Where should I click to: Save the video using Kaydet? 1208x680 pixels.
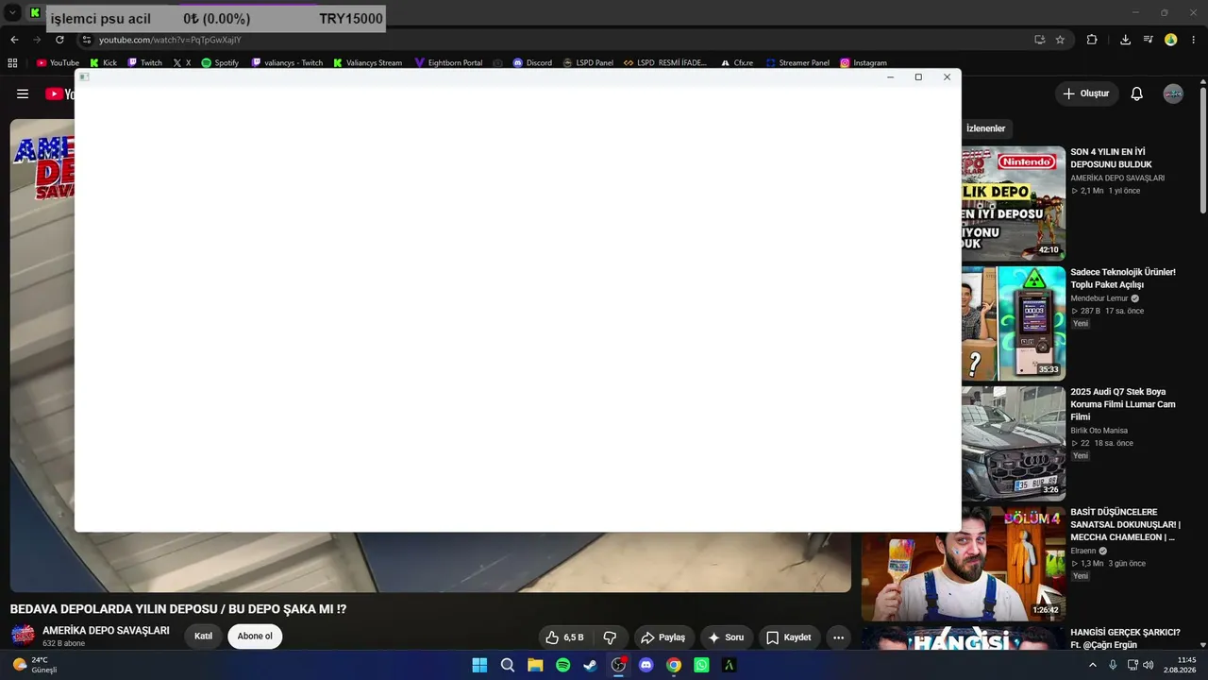(x=788, y=637)
